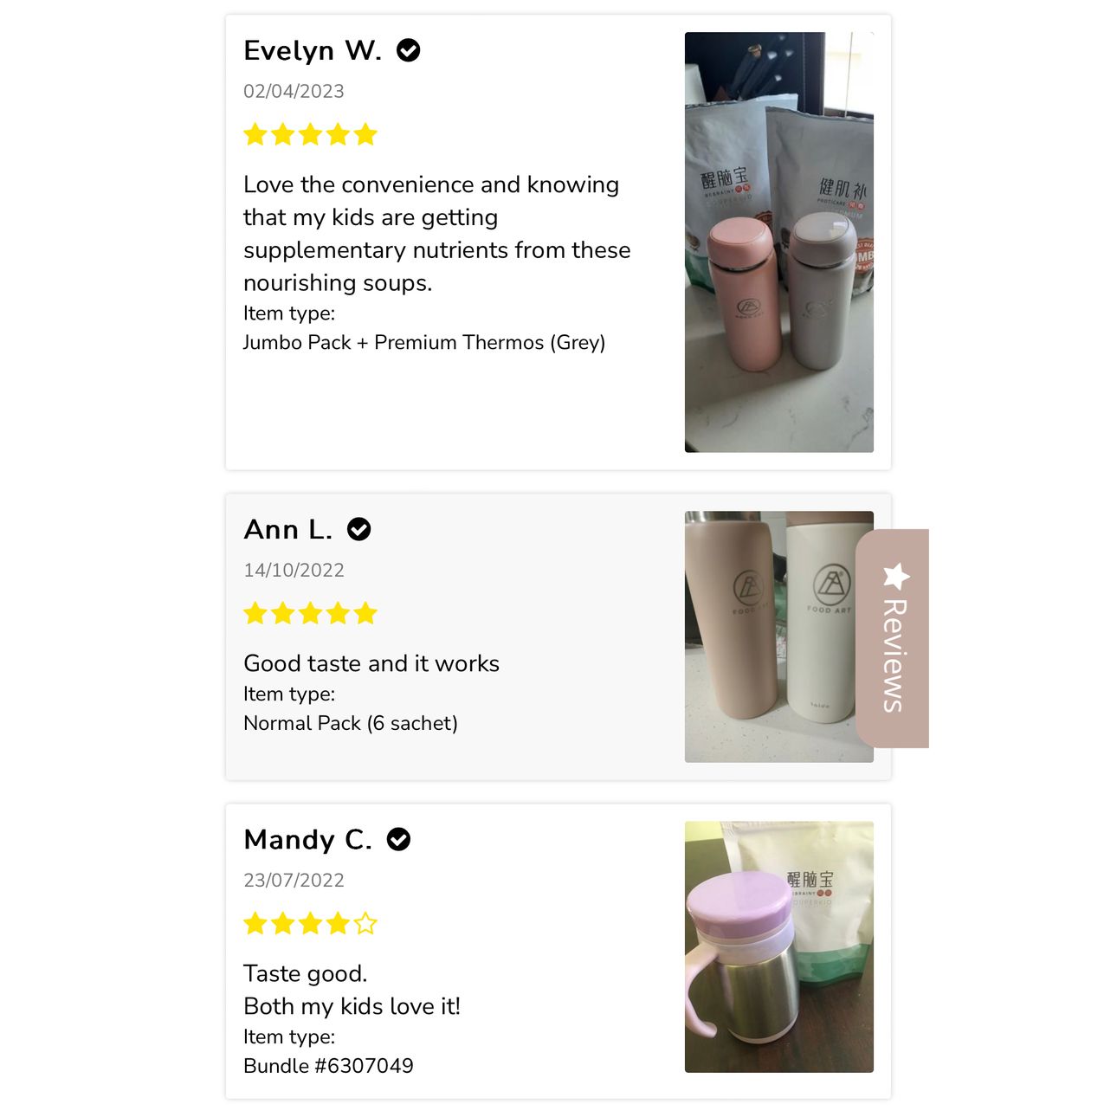Click verified checkmark beside Ann L.
This screenshot has height=1117, width=1117.
[358, 529]
